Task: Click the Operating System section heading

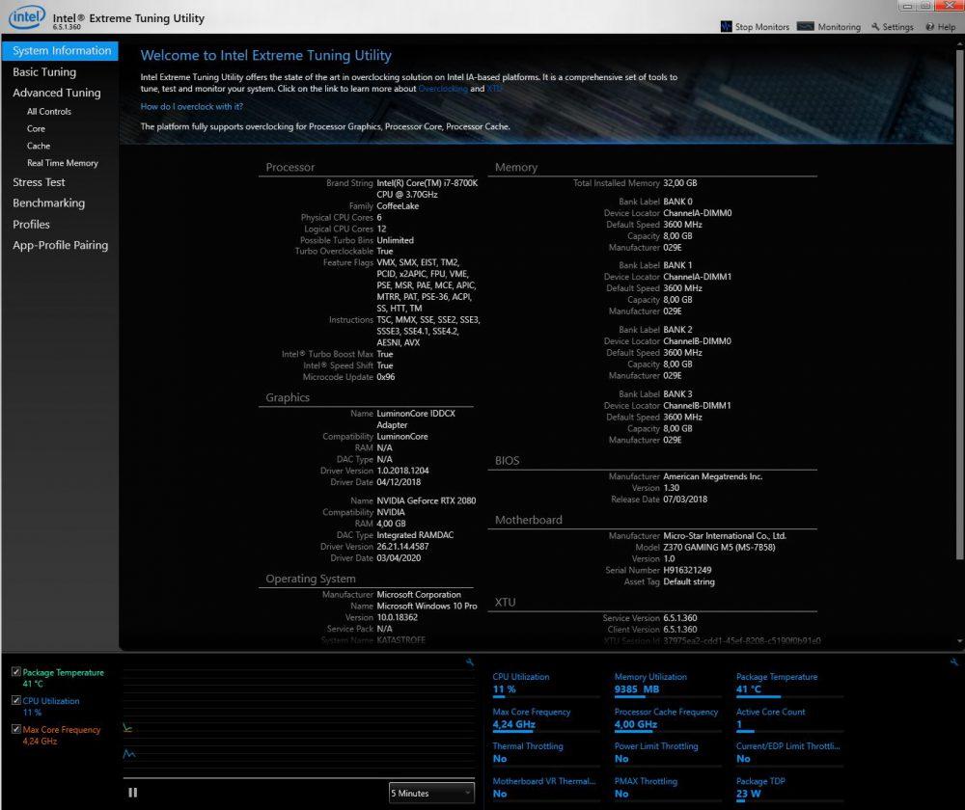Action: (x=311, y=579)
